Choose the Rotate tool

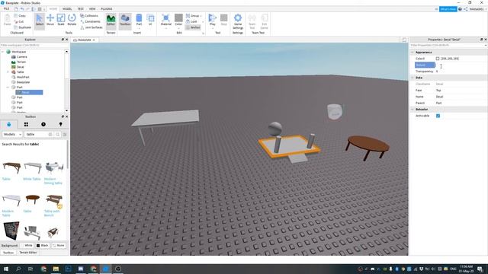pos(72,20)
